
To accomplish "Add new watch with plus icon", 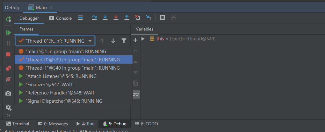I will tap(135, 40).
